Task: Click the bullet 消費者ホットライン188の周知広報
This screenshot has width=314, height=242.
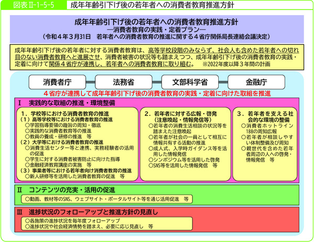Action: 267,128
